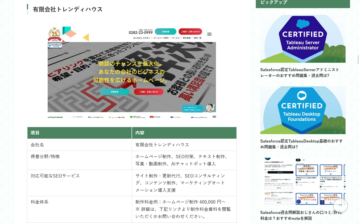
Task: Click the Tableau Desktop Foundations certified badge
Action: tap(303, 110)
